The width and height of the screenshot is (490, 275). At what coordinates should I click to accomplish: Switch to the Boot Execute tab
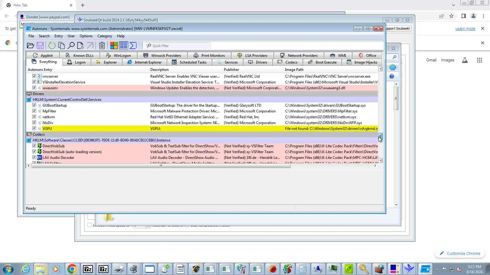(322, 62)
